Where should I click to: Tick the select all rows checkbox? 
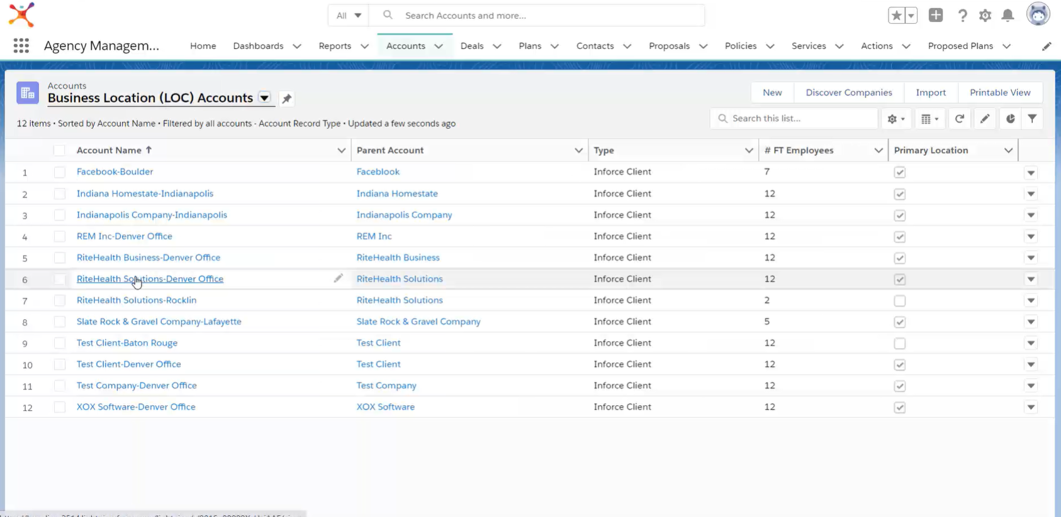(x=59, y=151)
